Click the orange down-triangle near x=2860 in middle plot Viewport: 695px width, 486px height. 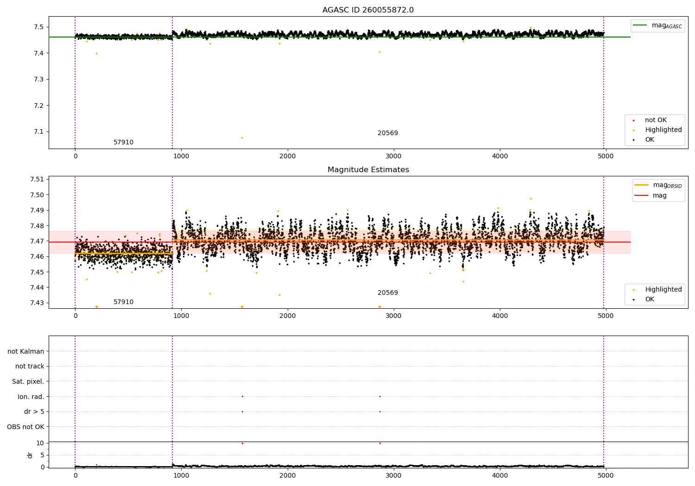(379, 307)
